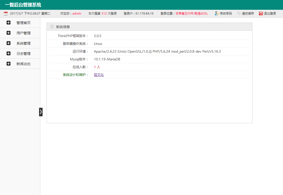Click the calendar icon beside the date
Viewport: 283px width, 195px height.
[x=6, y=13]
